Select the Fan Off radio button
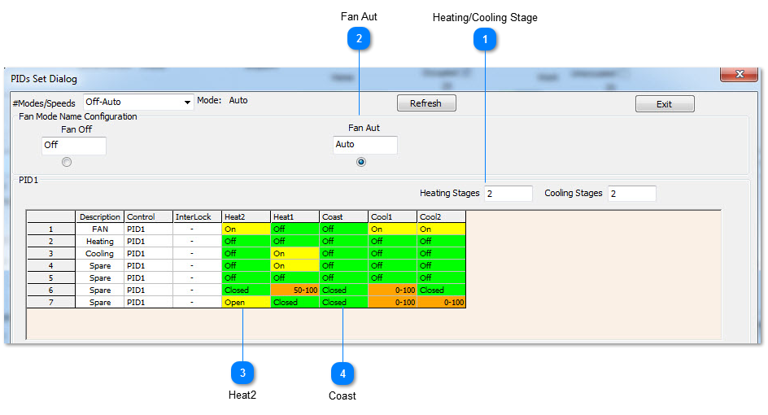 click(67, 162)
